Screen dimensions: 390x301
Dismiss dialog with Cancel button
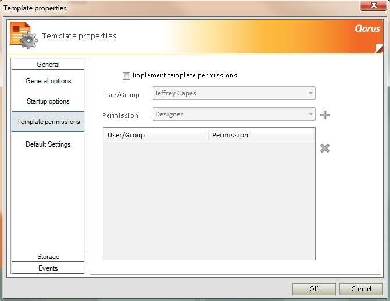point(361,289)
